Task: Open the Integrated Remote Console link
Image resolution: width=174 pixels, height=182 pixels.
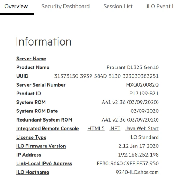Action: [47, 128]
